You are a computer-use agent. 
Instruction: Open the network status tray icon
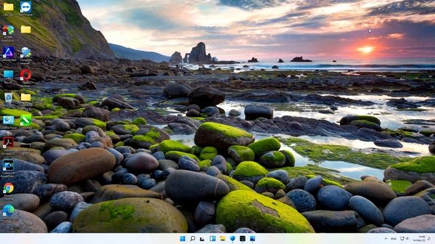pos(402,239)
